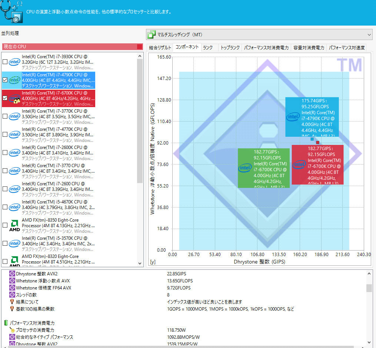This screenshot has width=376, height=348.
Task: Click the icon next to 結果について
Action: (x=11, y=302)
